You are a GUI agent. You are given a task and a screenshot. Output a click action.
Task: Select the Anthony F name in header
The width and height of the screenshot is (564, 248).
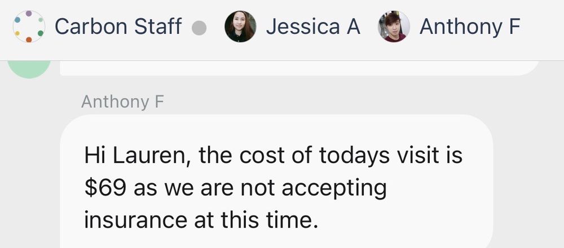pos(470,26)
